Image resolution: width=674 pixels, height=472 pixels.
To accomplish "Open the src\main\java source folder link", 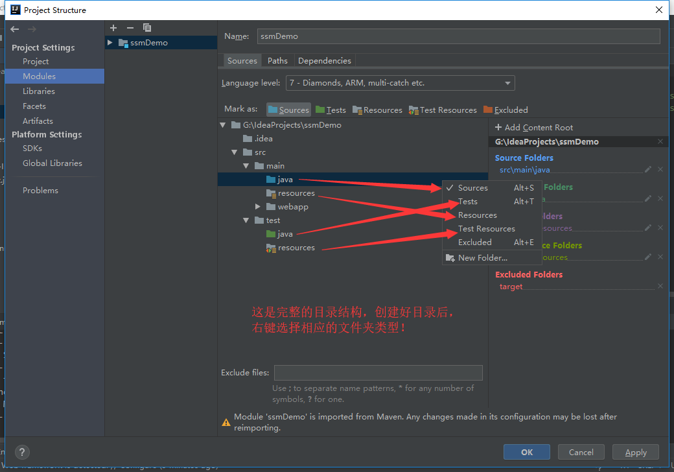I will tap(524, 170).
